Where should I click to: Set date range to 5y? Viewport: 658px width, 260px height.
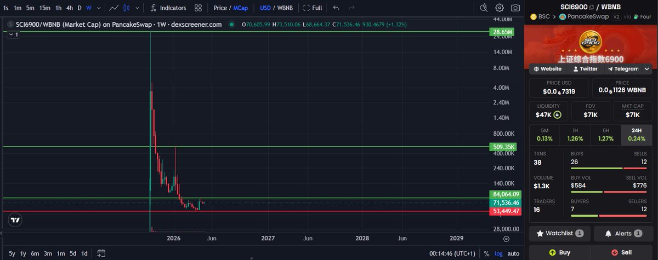tap(12, 253)
